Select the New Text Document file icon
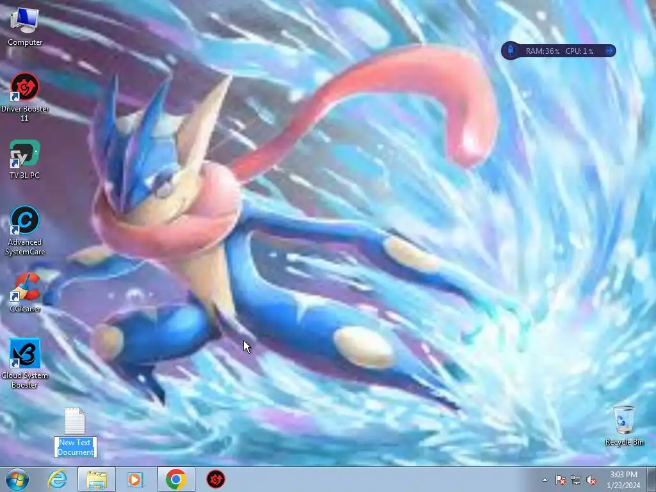Viewport: 656px width, 492px height. 76,420
